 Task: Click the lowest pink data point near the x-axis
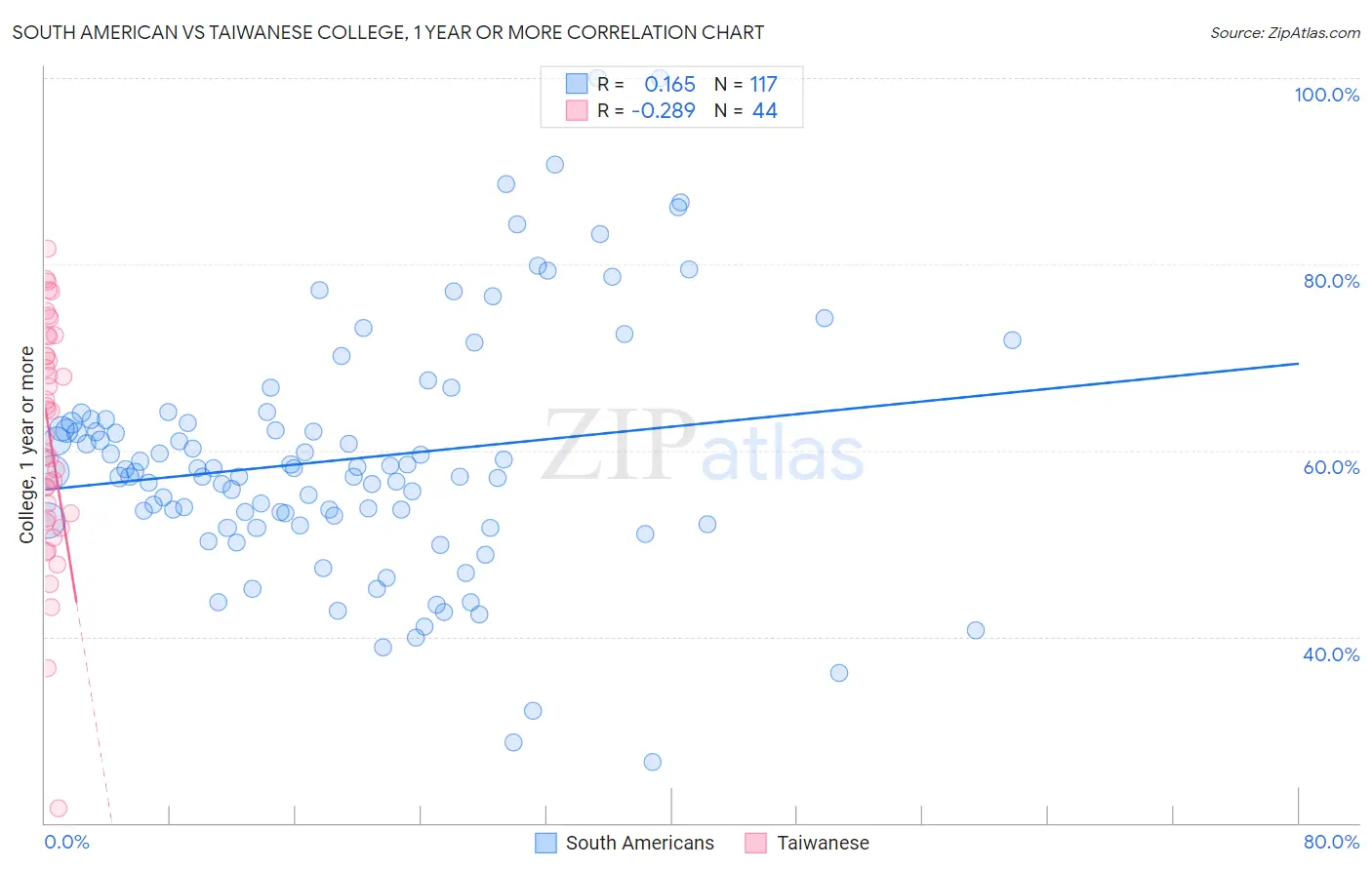[x=59, y=809]
